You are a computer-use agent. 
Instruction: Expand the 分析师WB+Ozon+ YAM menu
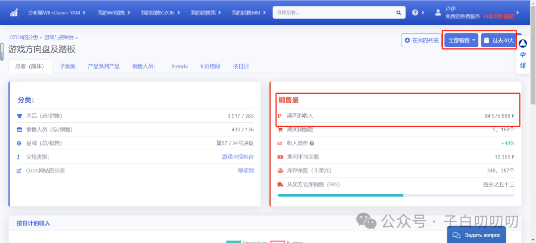[x=57, y=12]
